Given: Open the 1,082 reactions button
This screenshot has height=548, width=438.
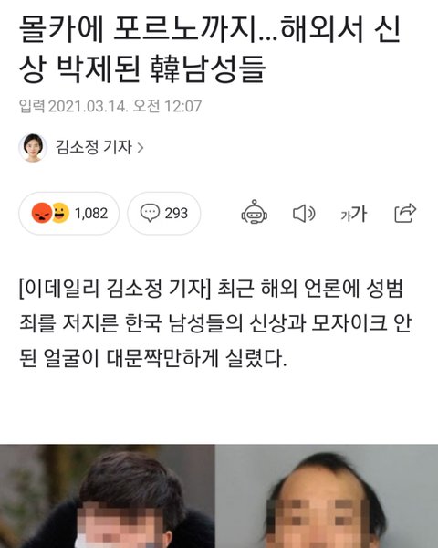Looking at the screenshot, I should point(68,213).
